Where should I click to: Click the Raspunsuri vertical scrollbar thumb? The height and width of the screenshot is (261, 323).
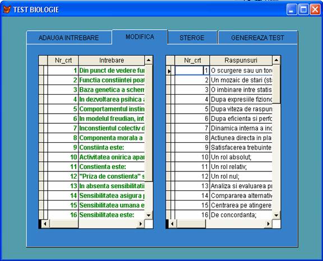pyautogui.click(x=276, y=85)
